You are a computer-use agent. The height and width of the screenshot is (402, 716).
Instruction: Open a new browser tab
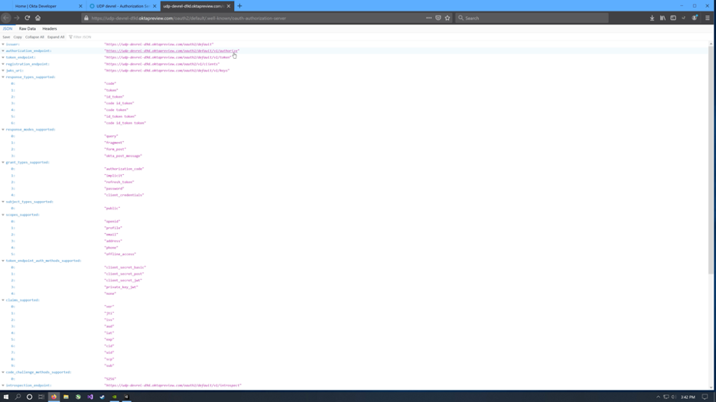[239, 6]
